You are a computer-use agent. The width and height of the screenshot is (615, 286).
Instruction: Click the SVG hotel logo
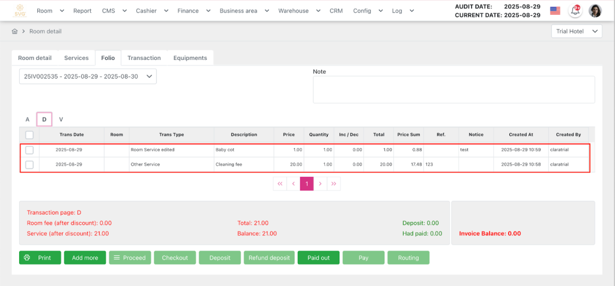pyautogui.click(x=20, y=11)
